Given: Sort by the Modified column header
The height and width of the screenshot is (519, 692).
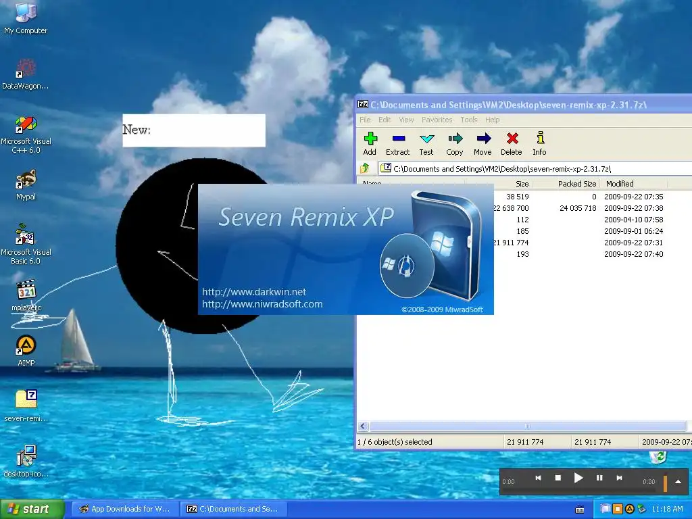Looking at the screenshot, I should point(633,184).
